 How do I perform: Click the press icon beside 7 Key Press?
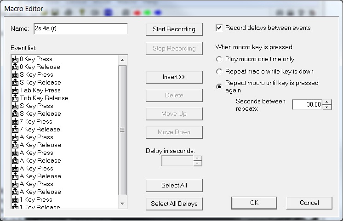(15, 122)
